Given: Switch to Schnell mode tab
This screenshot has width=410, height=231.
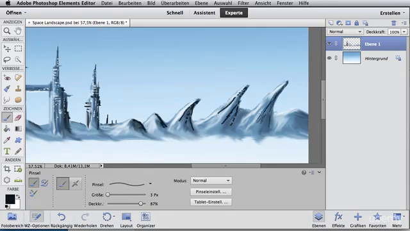Looking at the screenshot, I should [x=175, y=13].
